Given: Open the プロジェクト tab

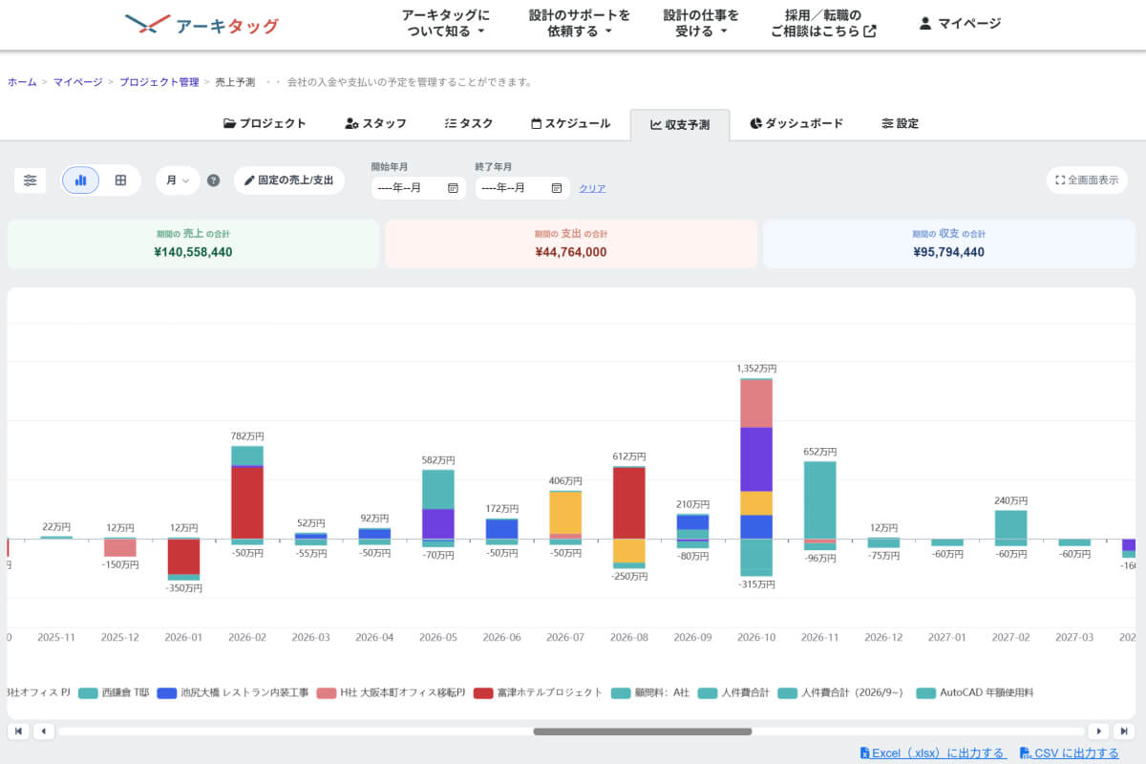Looking at the screenshot, I should [x=265, y=124].
